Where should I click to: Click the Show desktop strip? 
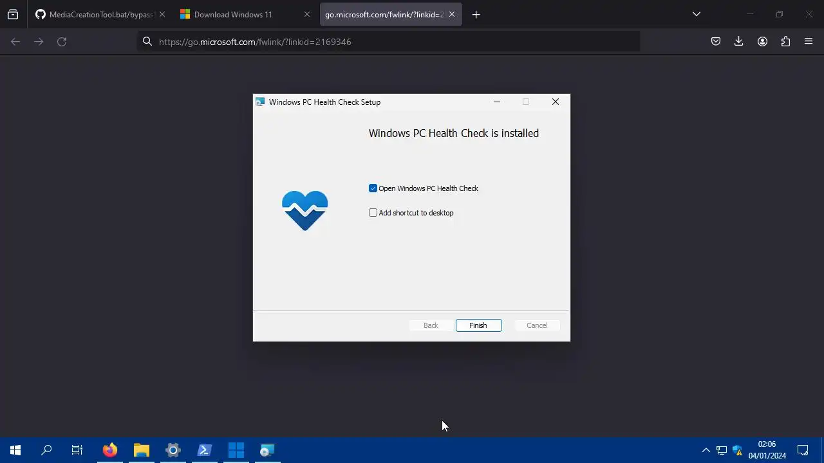(x=822, y=450)
